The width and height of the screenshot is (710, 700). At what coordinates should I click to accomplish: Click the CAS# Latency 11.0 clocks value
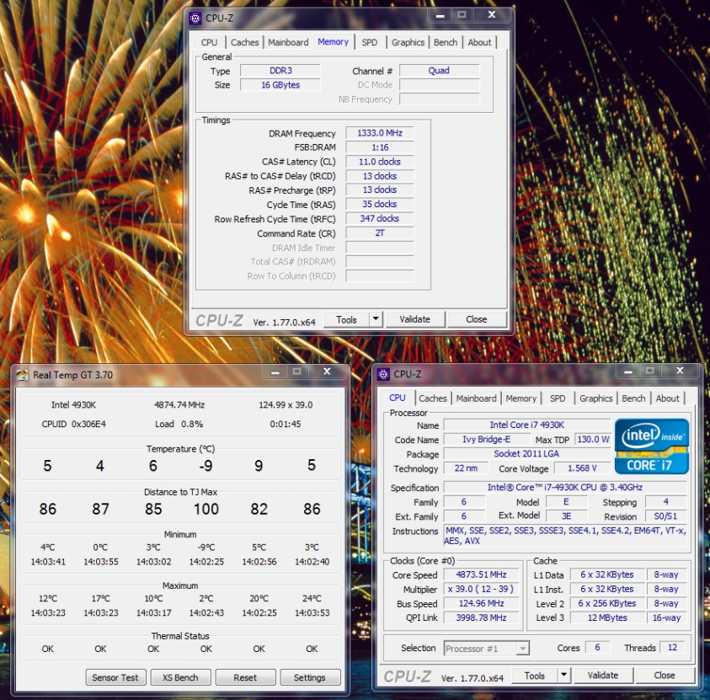380,162
